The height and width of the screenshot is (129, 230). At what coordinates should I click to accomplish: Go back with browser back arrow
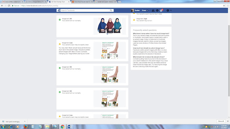(2, 6)
